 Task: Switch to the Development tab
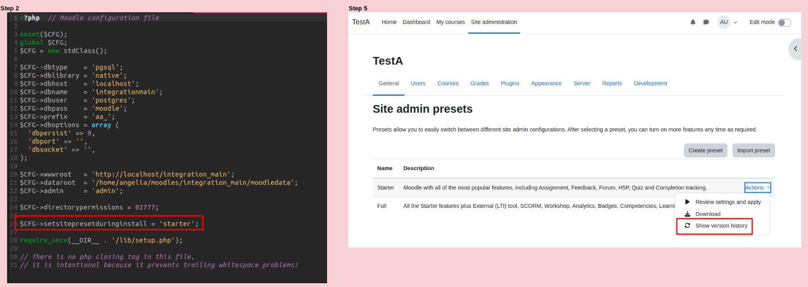[x=650, y=83]
